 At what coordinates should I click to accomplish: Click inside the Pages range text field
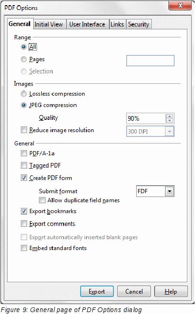pos(150,61)
